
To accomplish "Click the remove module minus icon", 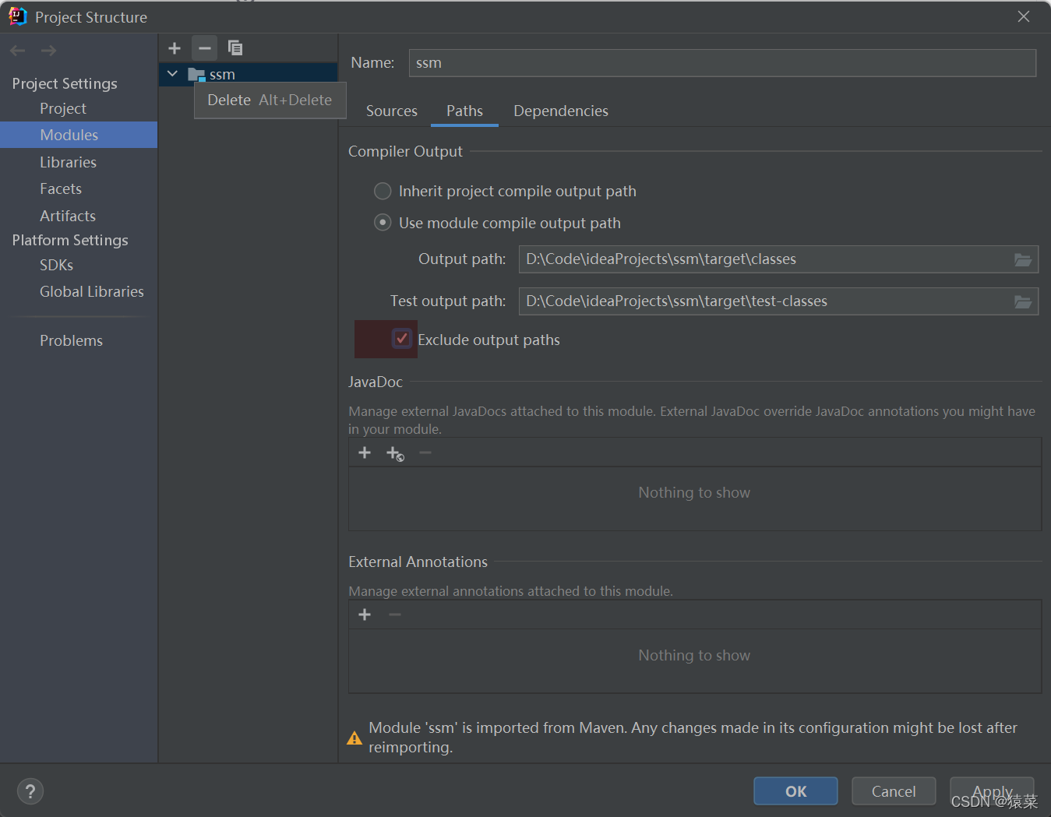I will [x=204, y=48].
